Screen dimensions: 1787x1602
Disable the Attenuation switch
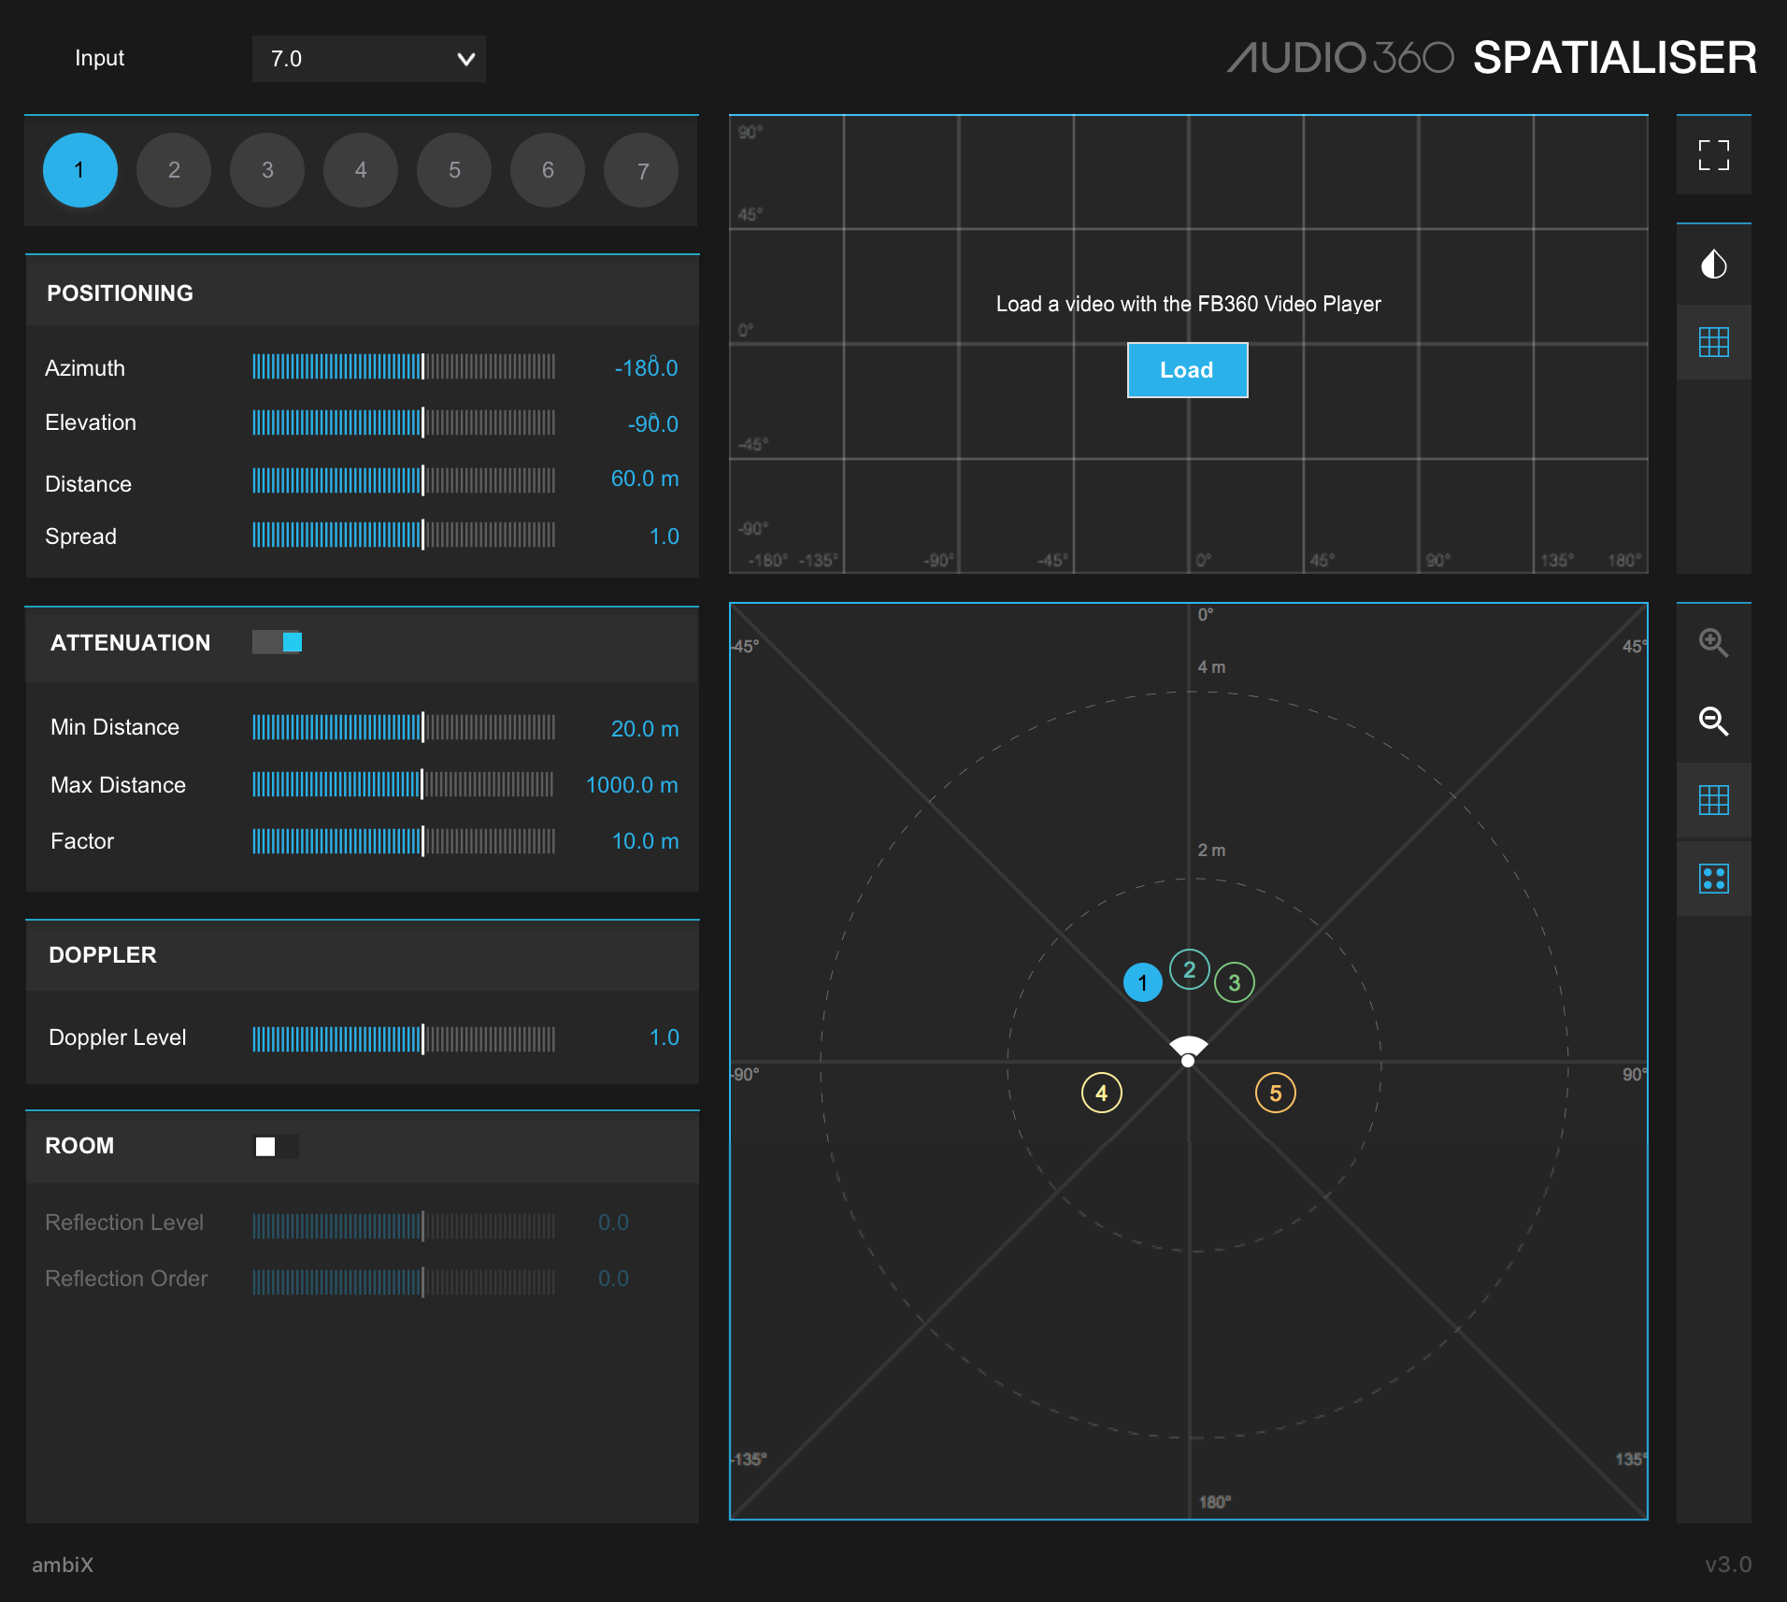[277, 642]
